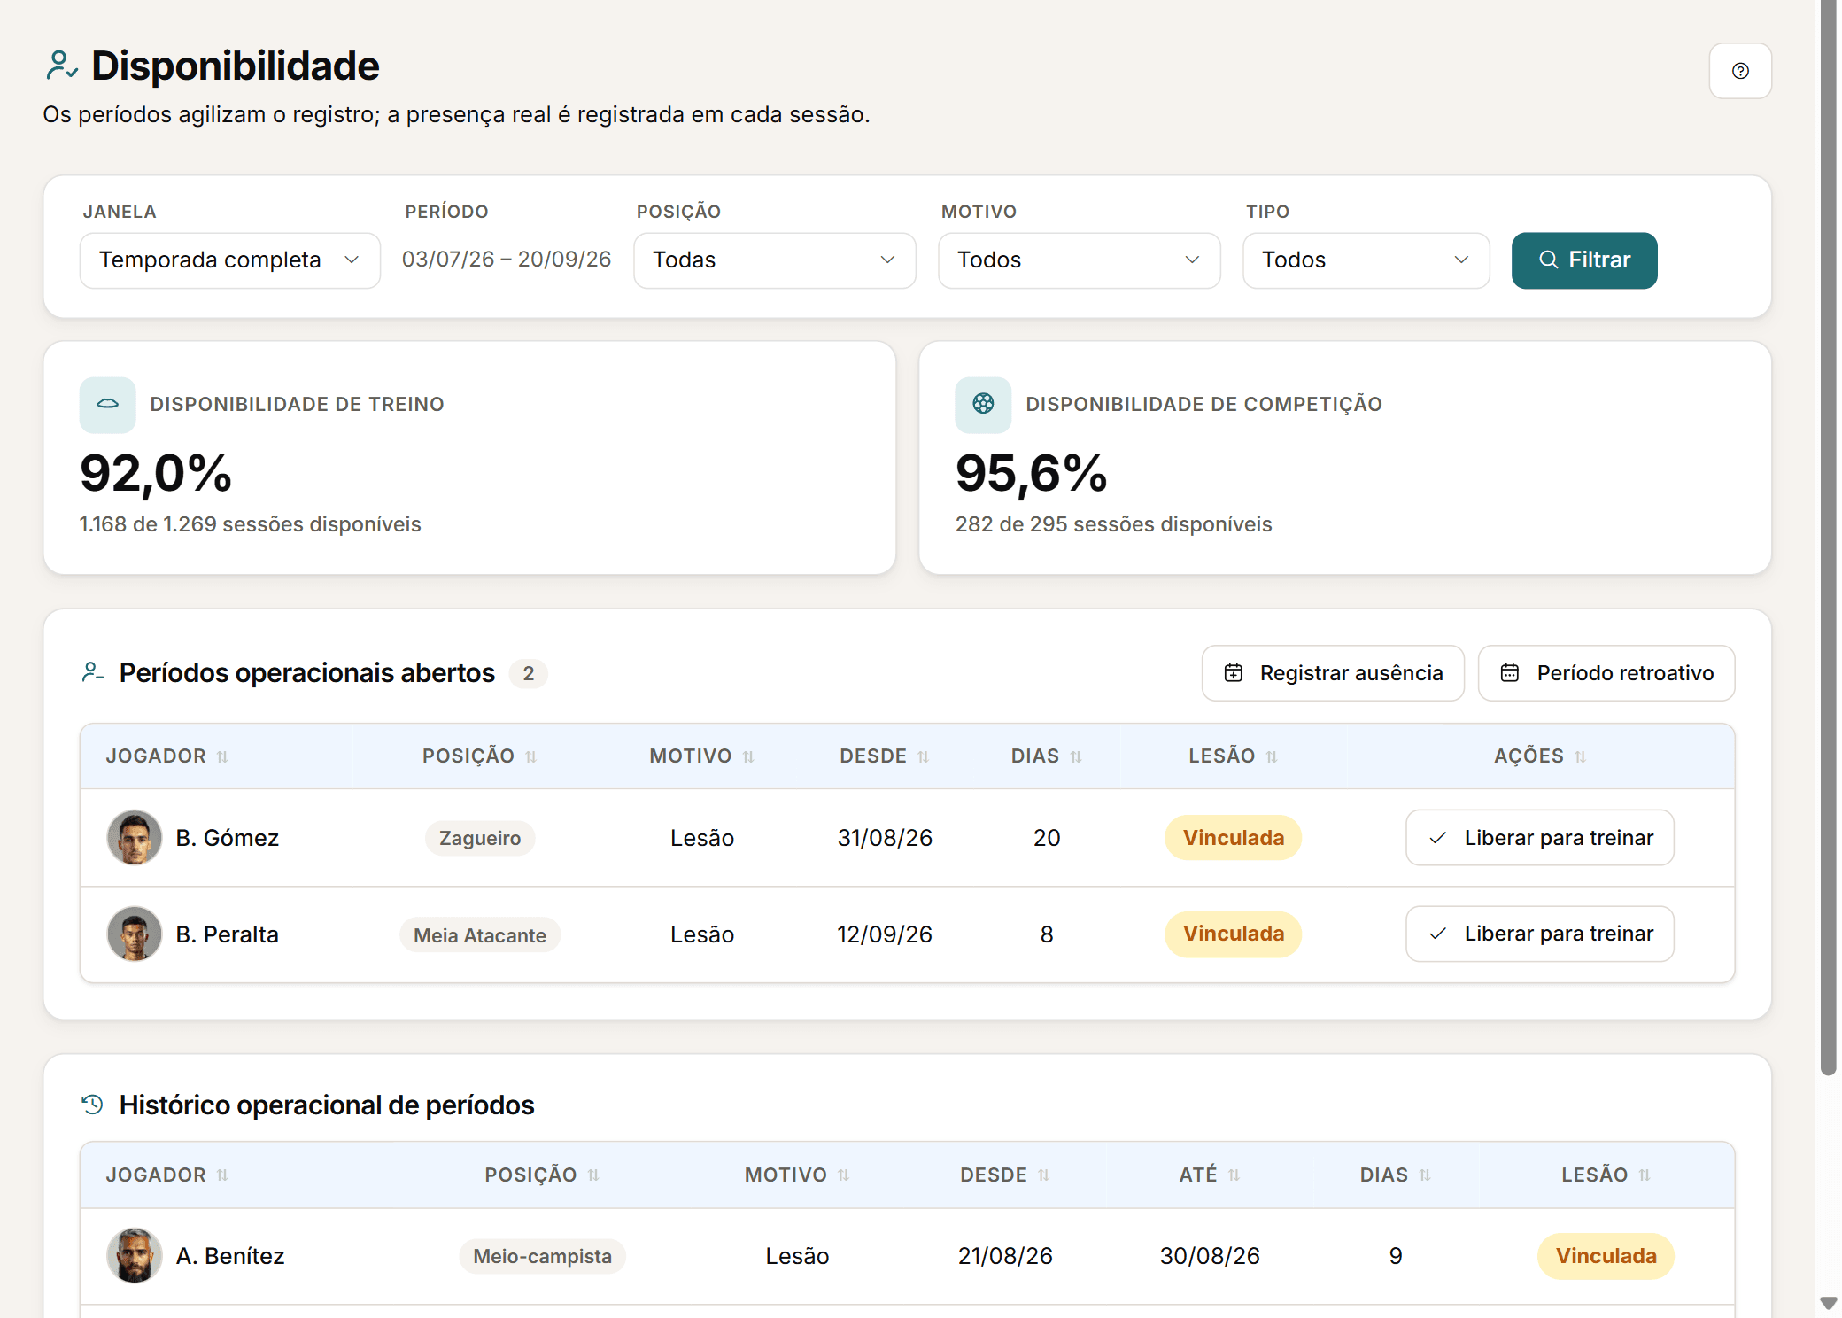Sort history table by Lesão column

click(1606, 1175)
